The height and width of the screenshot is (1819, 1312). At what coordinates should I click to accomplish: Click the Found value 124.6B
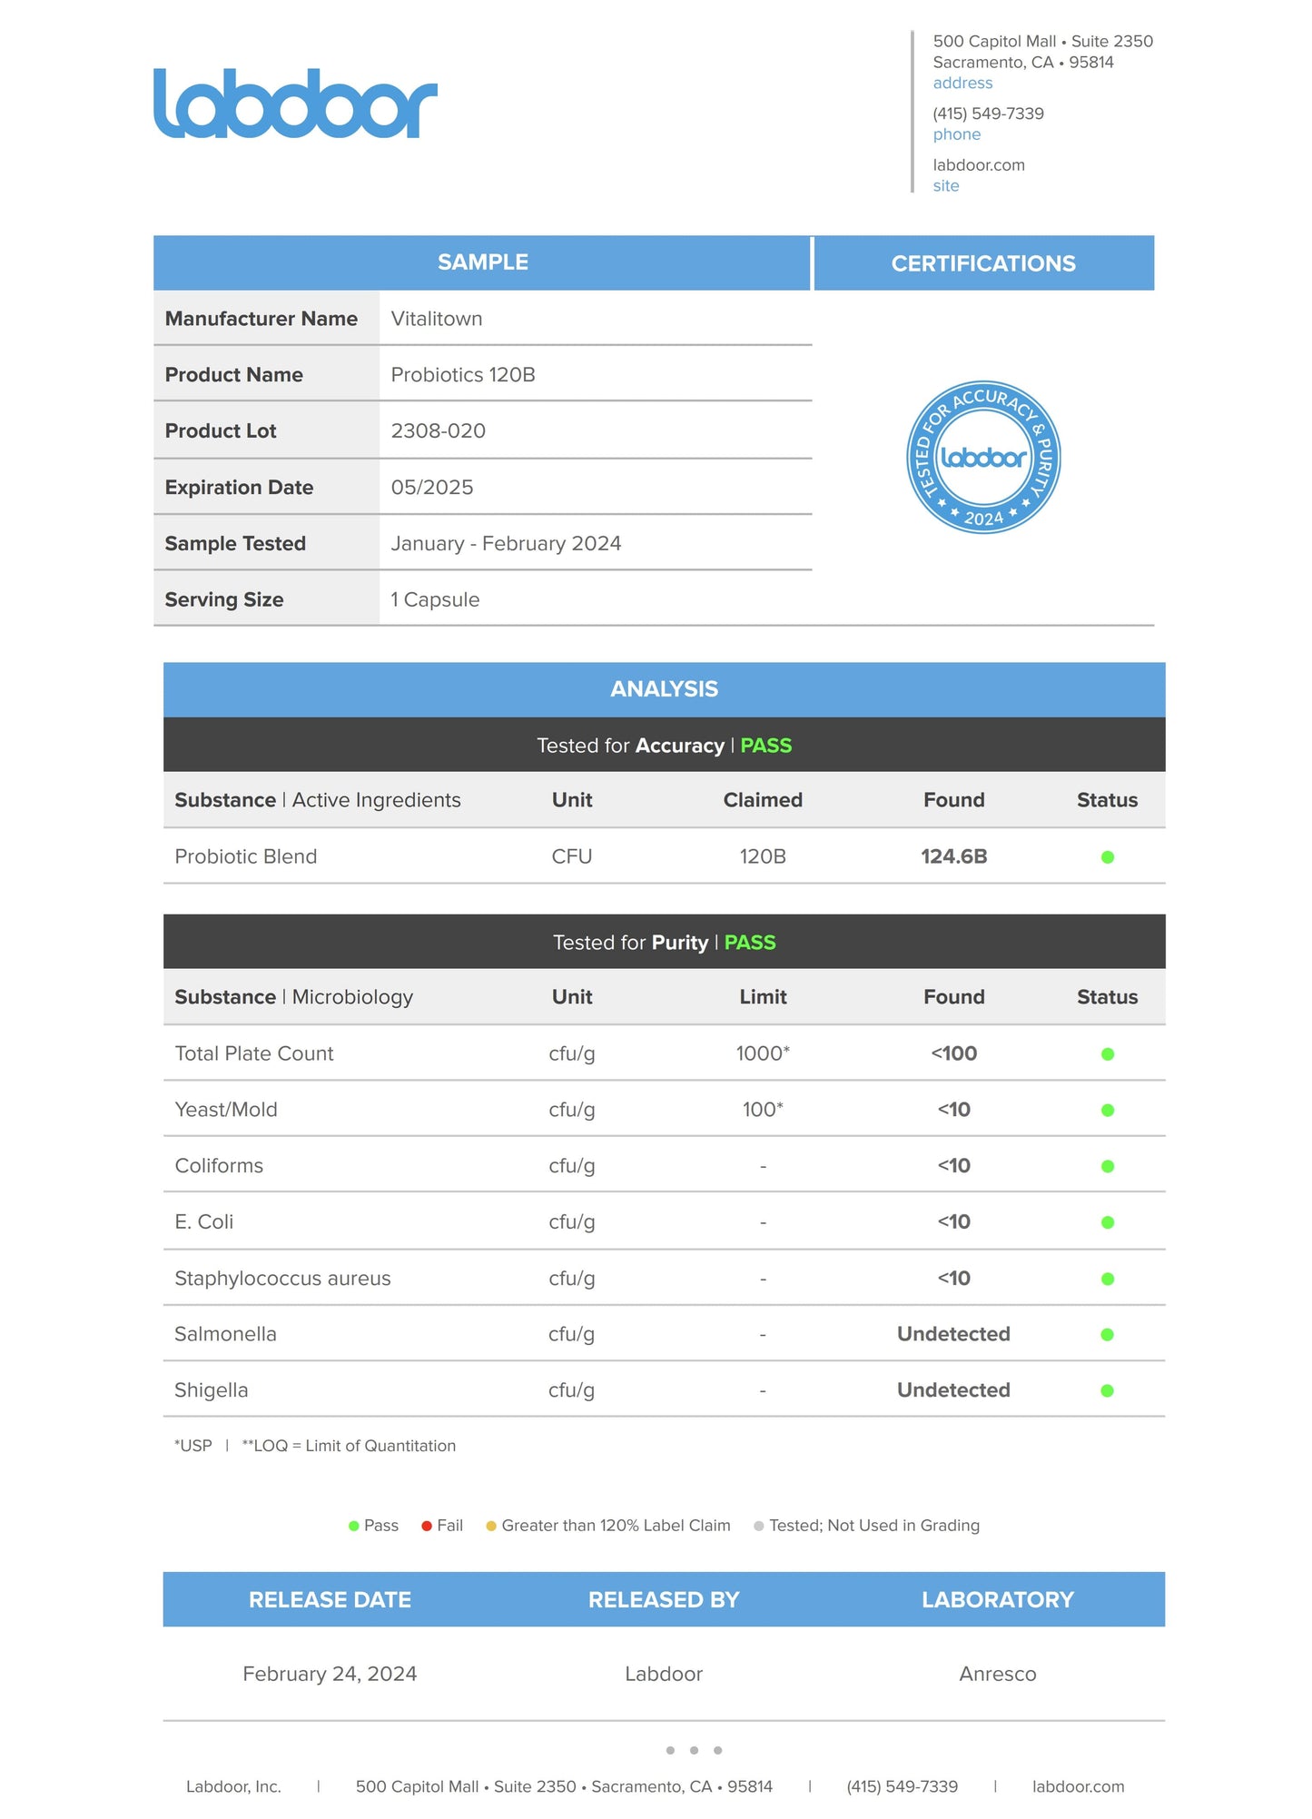click(953, 856)
